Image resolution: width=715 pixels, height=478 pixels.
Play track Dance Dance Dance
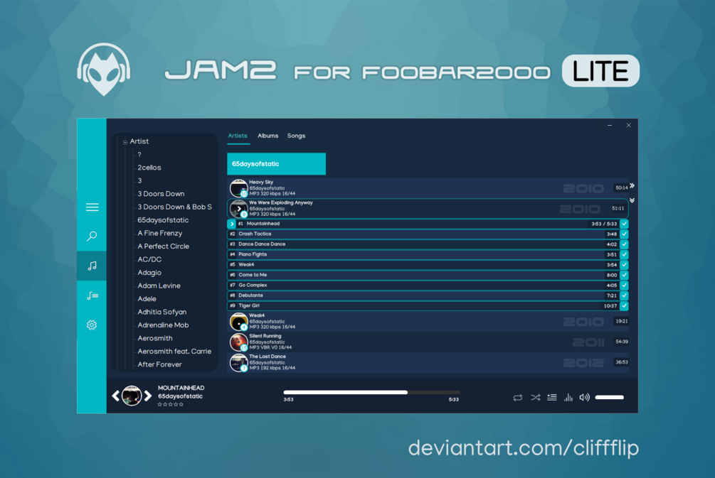423,244
